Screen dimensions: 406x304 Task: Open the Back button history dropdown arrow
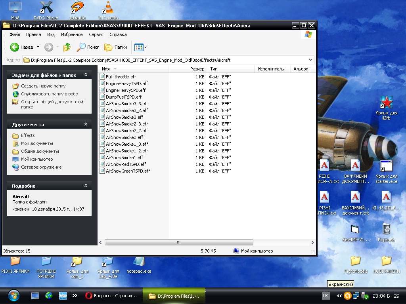pyautogui.click(x=38, y=47)
